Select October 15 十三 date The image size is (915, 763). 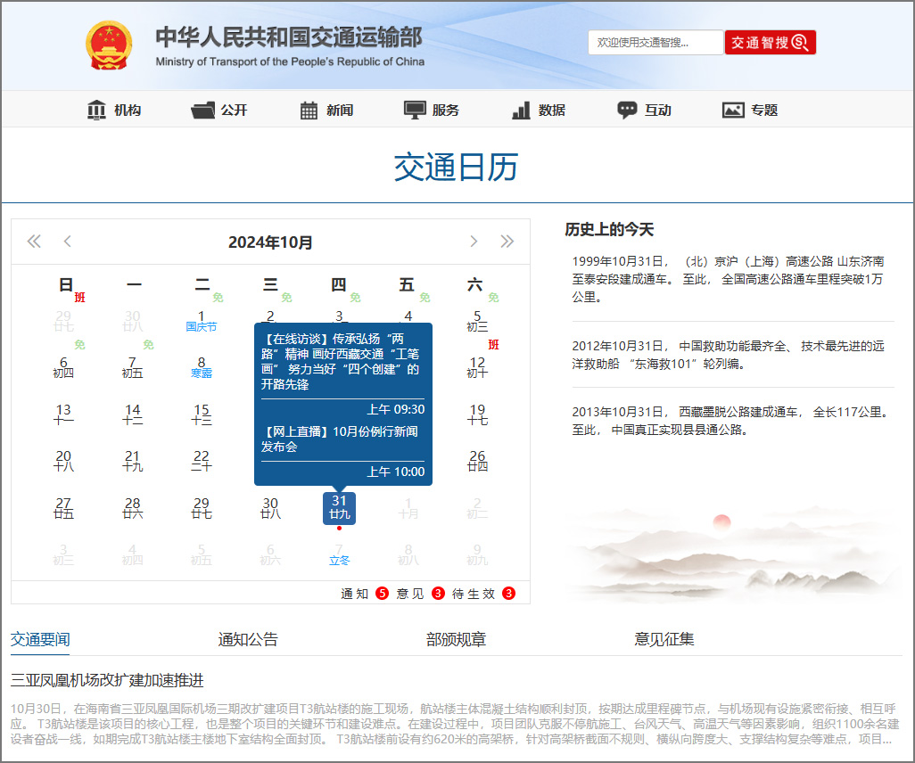click(x=202, y=414)
